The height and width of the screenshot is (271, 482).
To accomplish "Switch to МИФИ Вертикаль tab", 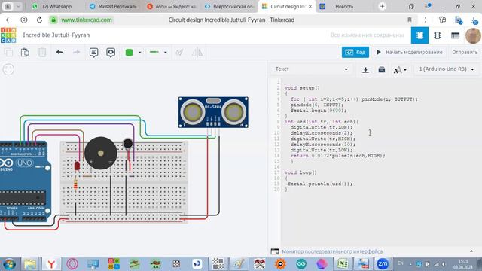I will point(114,7).
